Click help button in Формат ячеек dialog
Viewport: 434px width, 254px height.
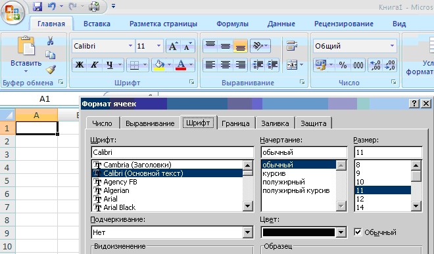[414, 104]
